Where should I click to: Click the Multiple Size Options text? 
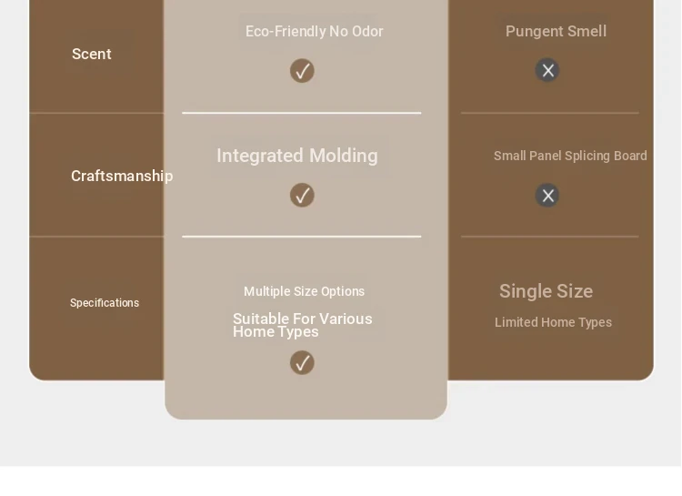click(x=304, y=291)
